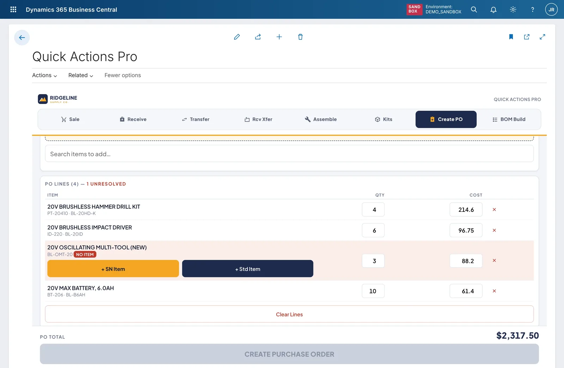Switch to the Kits tab
Image resolution: width=564 pixels, height=368 pixels.
[384, 119]
